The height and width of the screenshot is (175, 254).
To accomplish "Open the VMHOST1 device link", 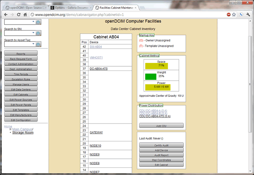I will pyautogui.click(x=97, y=57).
